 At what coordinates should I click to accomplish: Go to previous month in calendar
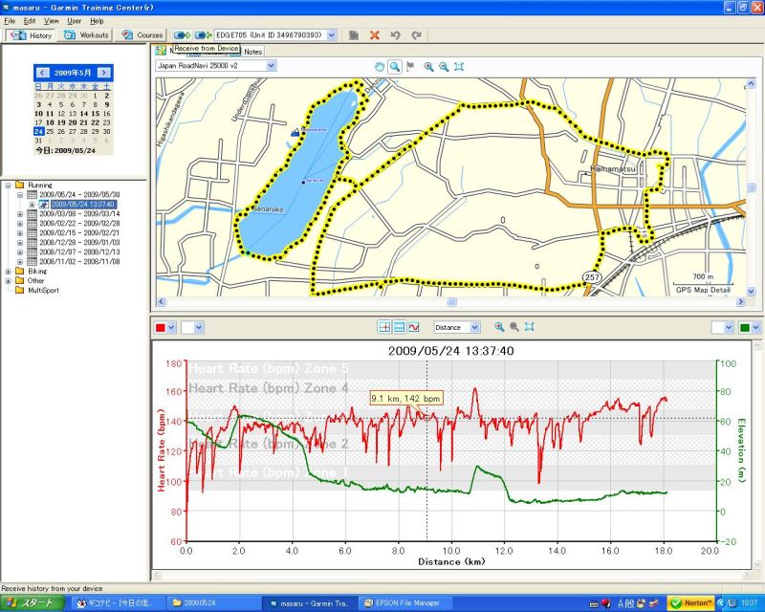coord(42,73)
